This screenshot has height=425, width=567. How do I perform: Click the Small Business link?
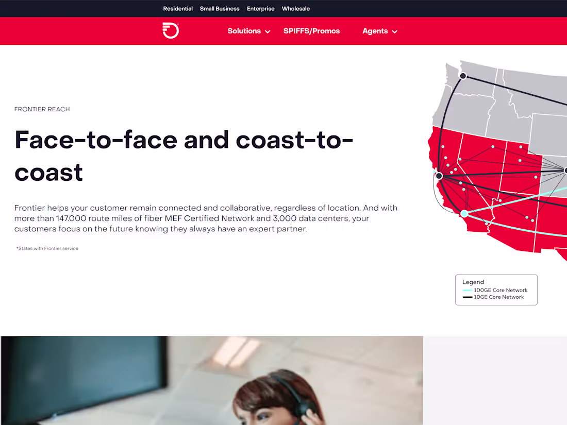[220, 8]
